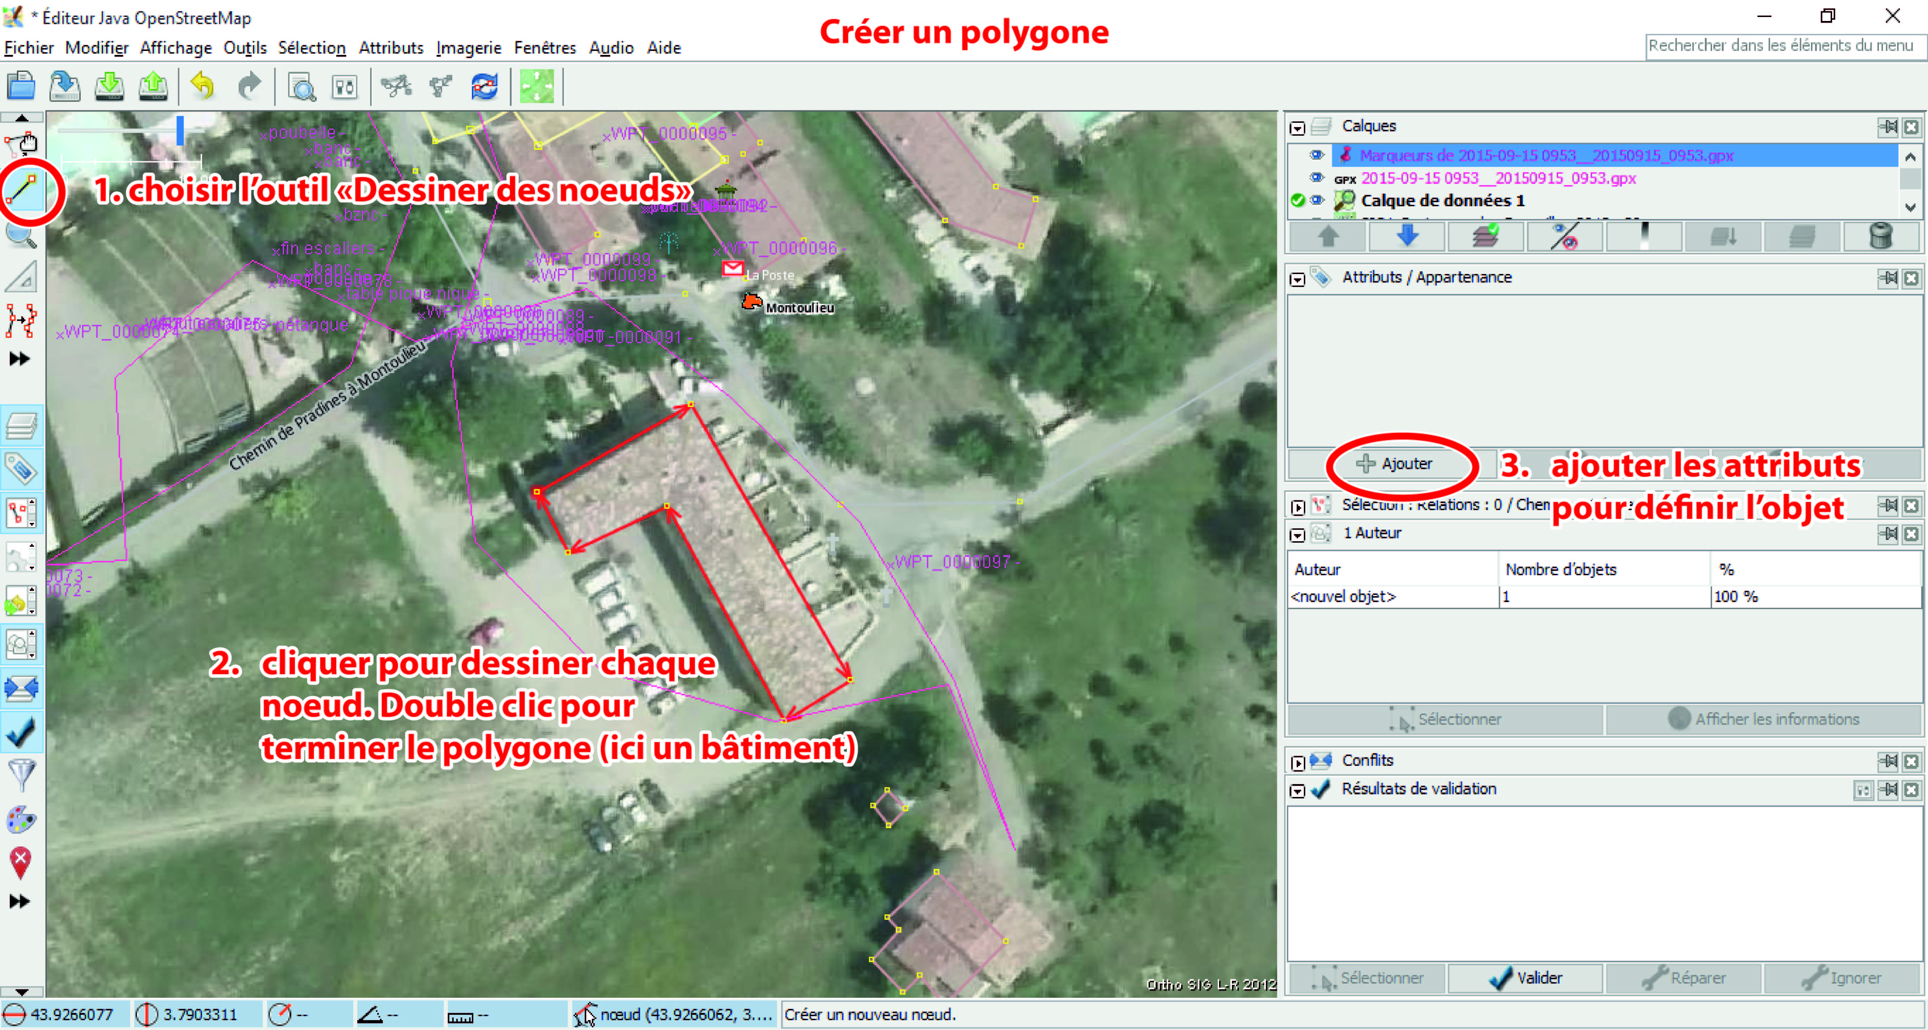Open the Outils menu
The height and width of the screenshot is (1030, 1928).
(x=245, y=48)
